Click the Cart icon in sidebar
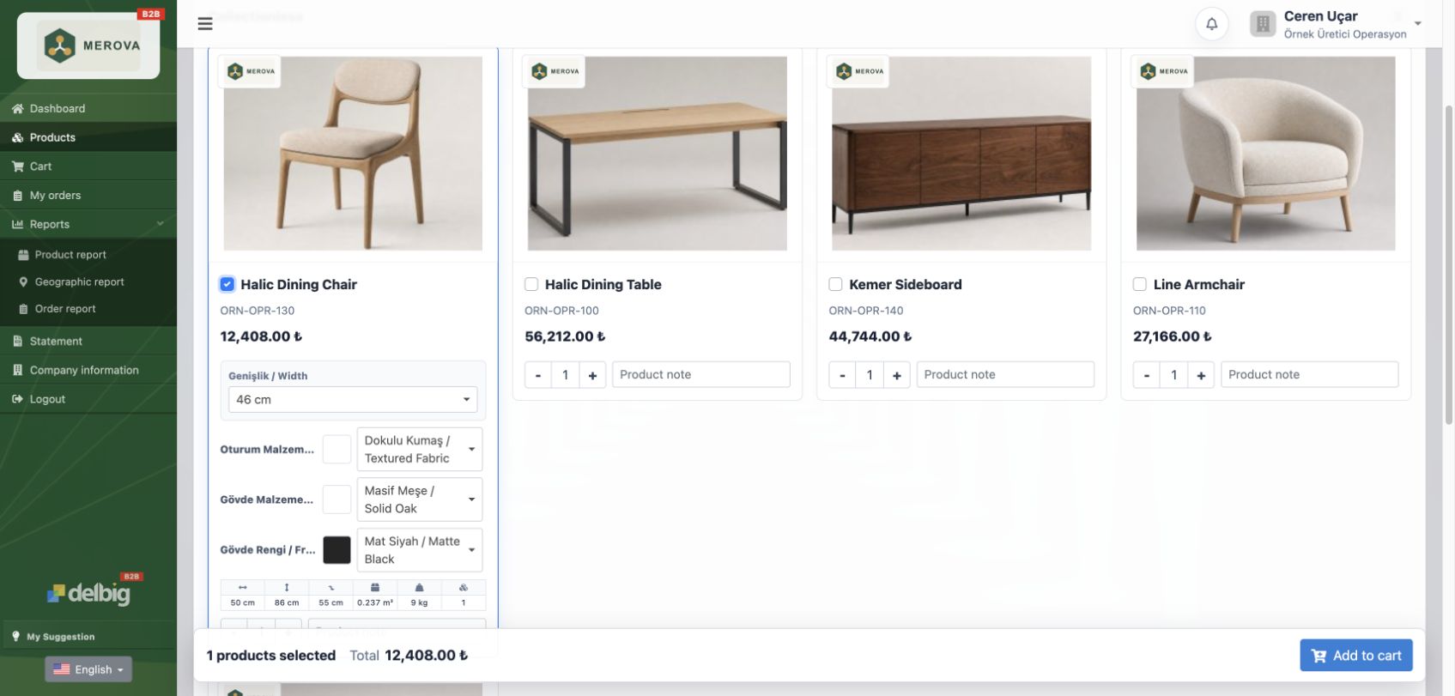Image resolution: width=1455 pixels, height=696 pixels. point(17,166)
